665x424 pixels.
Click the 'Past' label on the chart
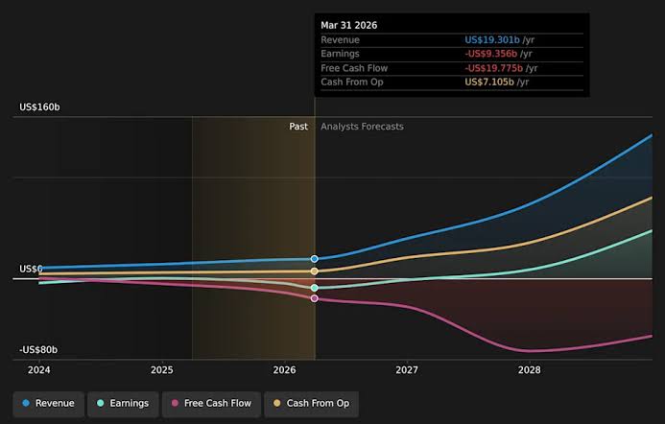point(298,127)
